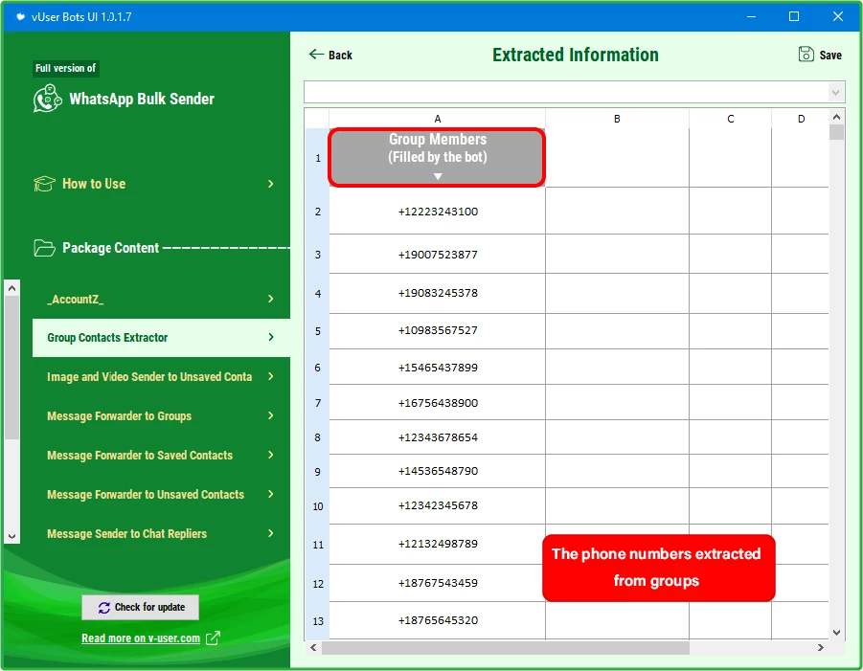Click the spreadsheet horizontal scroll left arrow
This screenshot has width=863, height=671.
313,647
